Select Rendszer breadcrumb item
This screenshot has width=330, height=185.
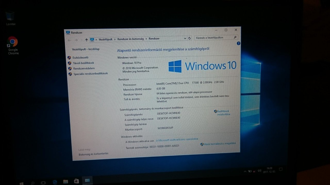coord(154,39)
